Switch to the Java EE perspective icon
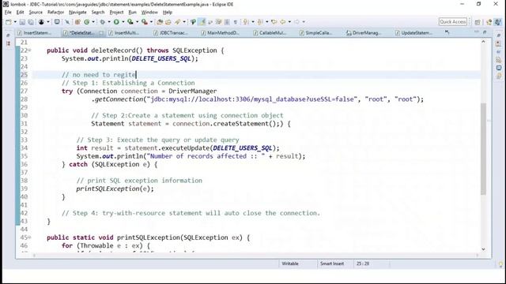Viewport: 506px width, 284px height. [x=489, y=22]
